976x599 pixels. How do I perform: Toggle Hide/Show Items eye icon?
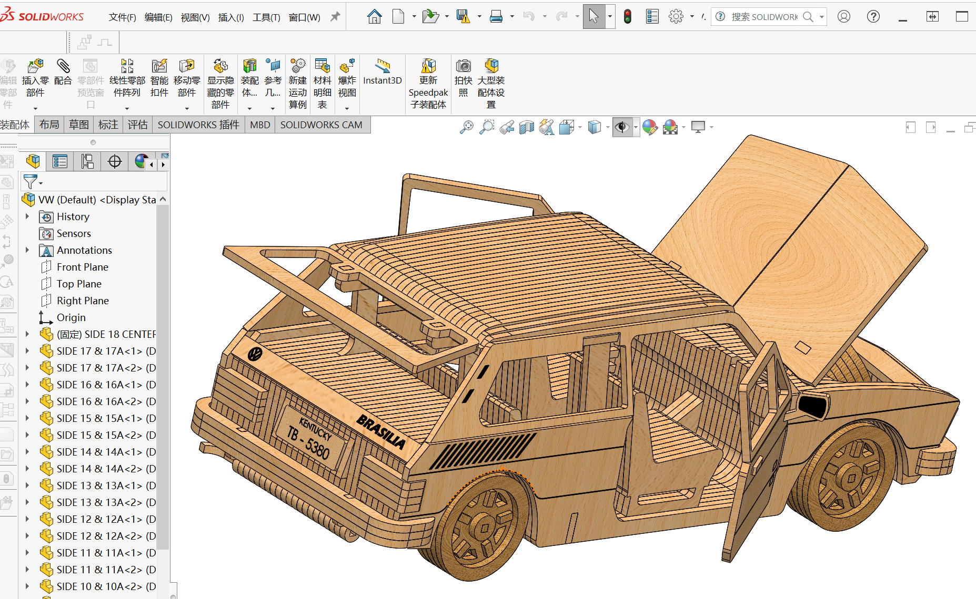pyautogui.click(x=622, y=127)
